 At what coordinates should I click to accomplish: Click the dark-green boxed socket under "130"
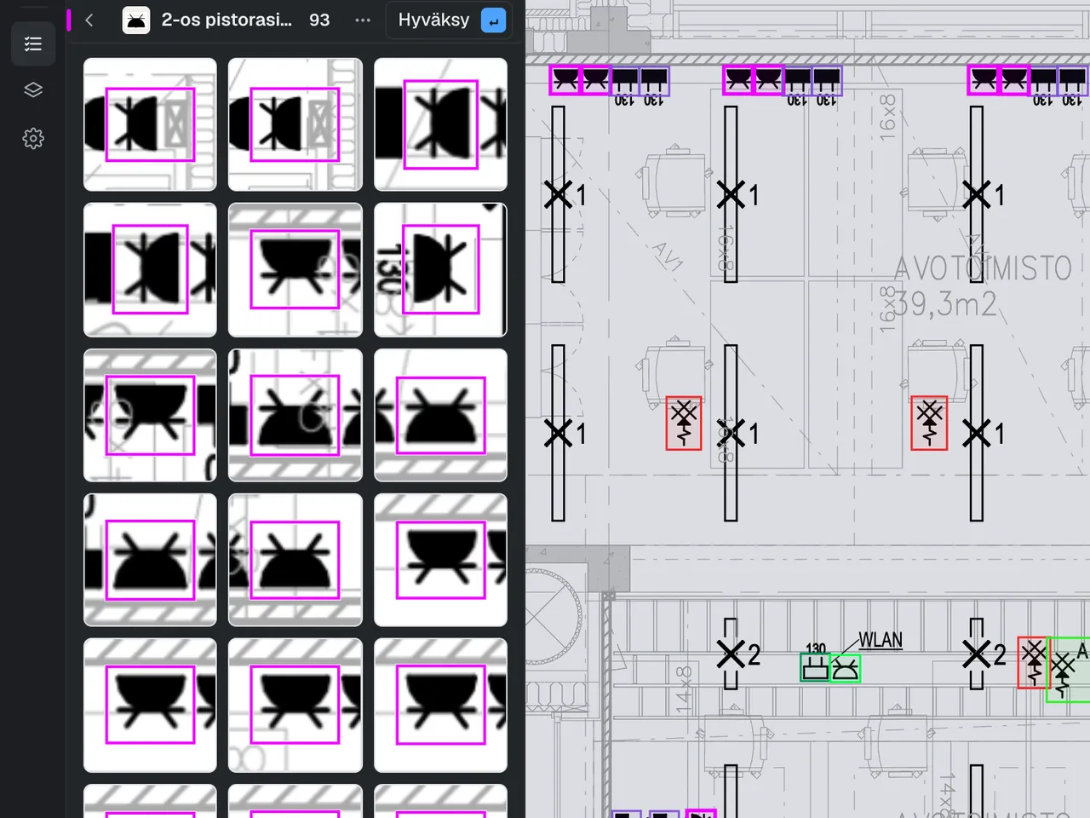[815, 667]
